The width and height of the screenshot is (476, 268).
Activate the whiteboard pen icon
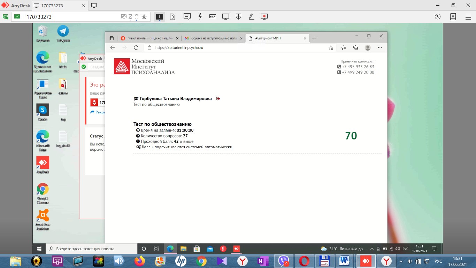click(251, 16)
